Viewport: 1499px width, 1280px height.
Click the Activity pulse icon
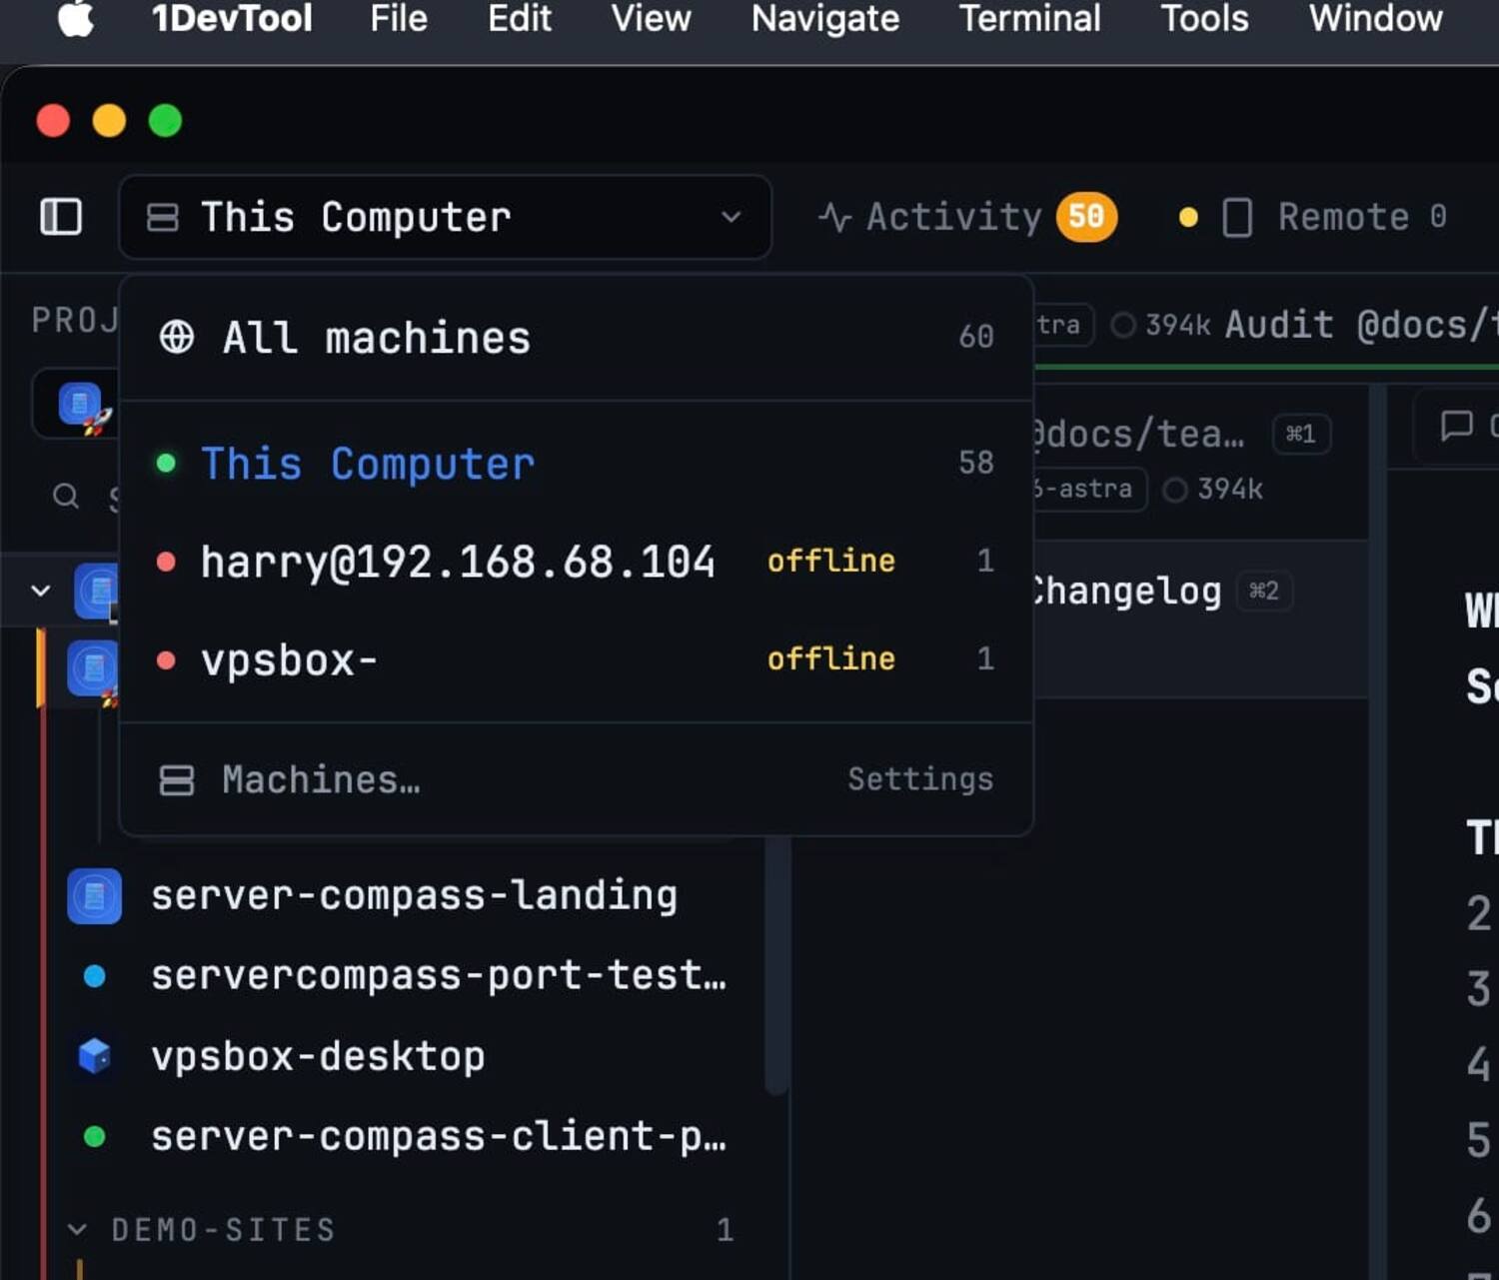click(834, 218)
